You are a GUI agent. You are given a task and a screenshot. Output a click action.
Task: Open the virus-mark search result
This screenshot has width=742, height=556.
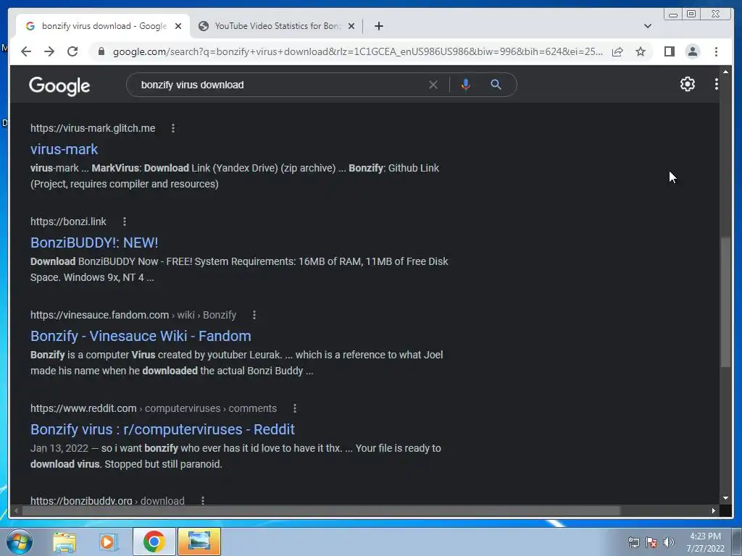[x=64, y=149]
